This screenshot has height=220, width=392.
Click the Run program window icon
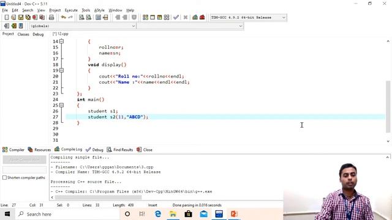coord(153,17)
